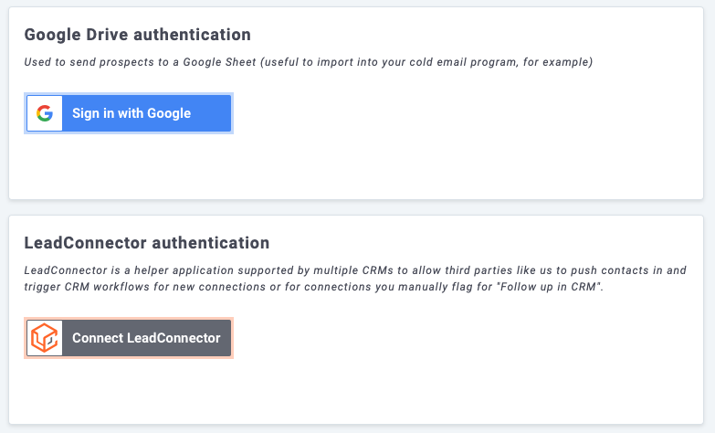This screenshot has width=715, height=433.
Task: Click text "Used to send prospects to a Google Sheet"
Action: [140, 62]
